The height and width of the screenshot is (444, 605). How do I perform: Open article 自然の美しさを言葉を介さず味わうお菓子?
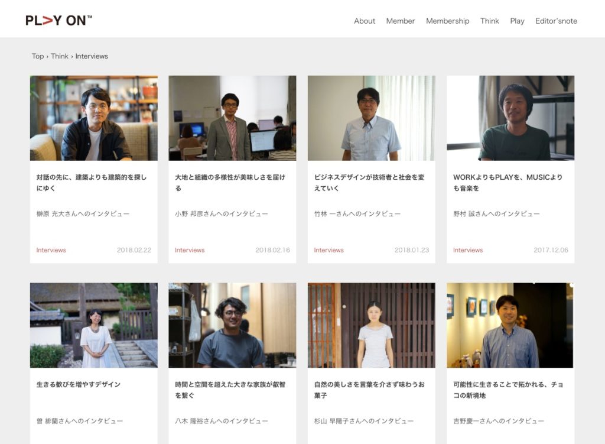click(x=369, y=390)
